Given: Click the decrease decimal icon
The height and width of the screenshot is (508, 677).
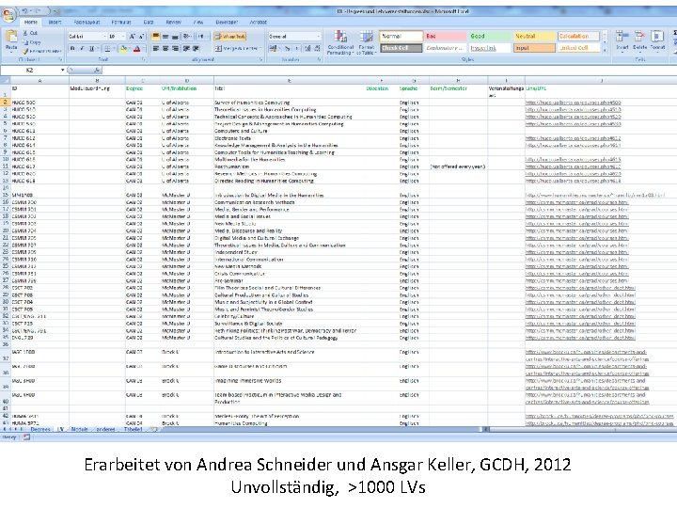Looking at the screenshot, I should 317,48.
